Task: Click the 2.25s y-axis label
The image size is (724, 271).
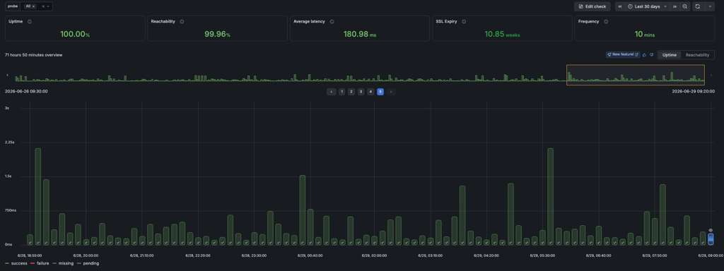Action: pos(10,143)
